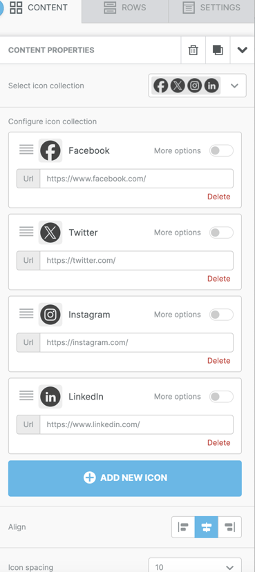Screen dimensions: 255x572
Task: Click the Facebook icon thumbnail
Action: click(50, 150)
